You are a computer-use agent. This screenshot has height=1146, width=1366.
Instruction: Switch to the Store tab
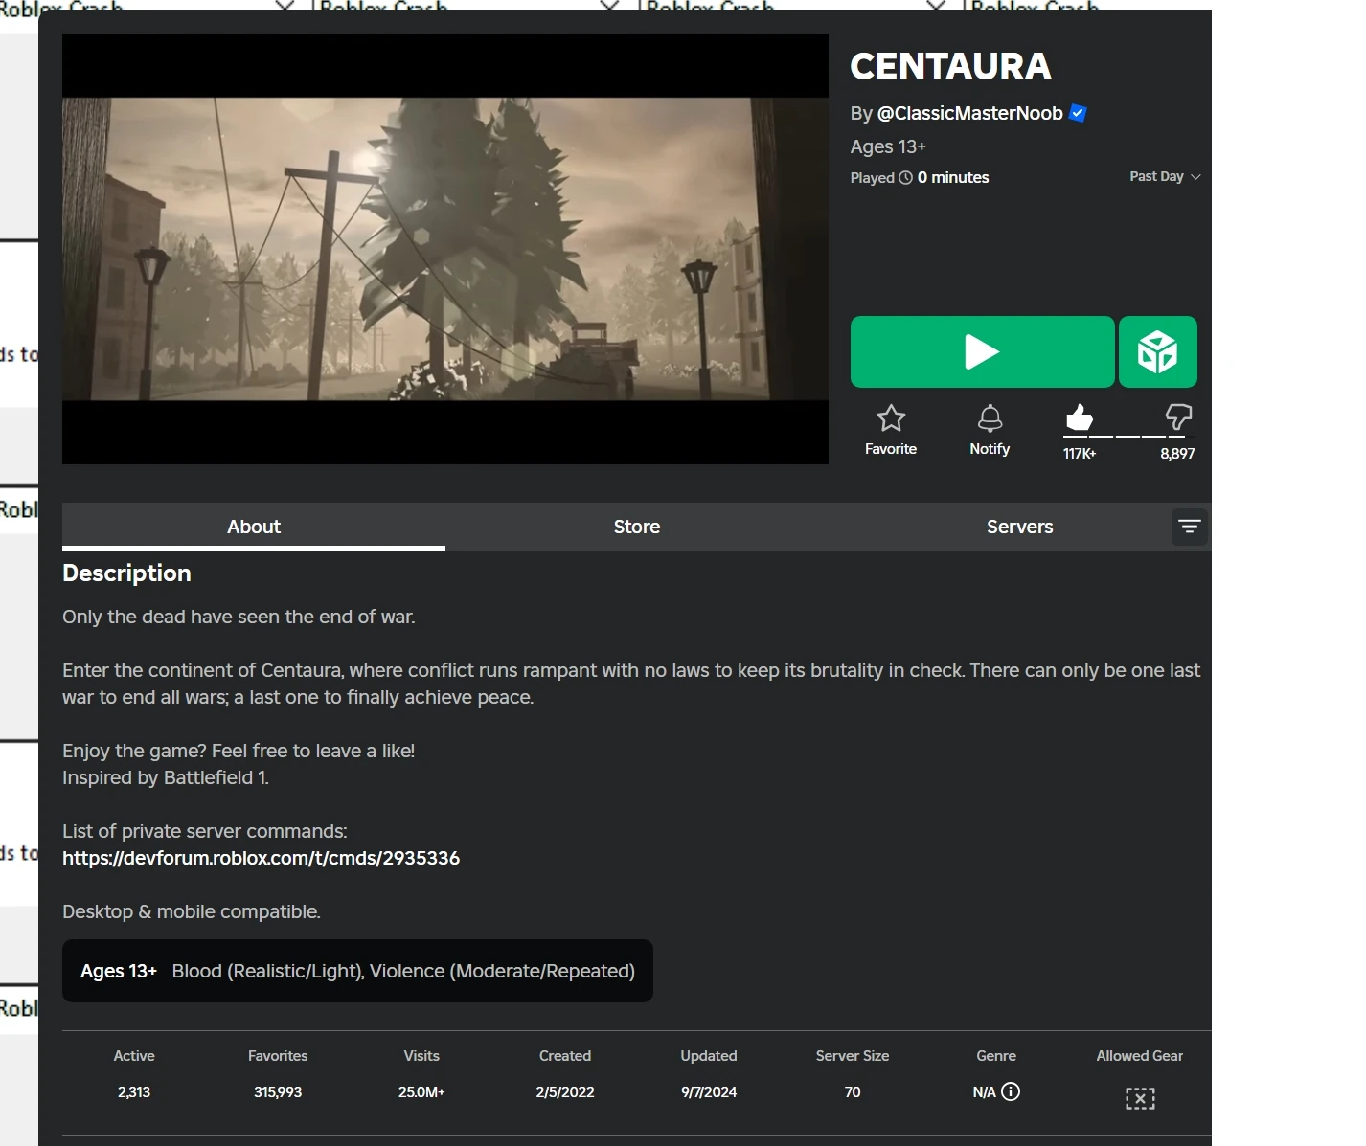[x=636, y=526]
